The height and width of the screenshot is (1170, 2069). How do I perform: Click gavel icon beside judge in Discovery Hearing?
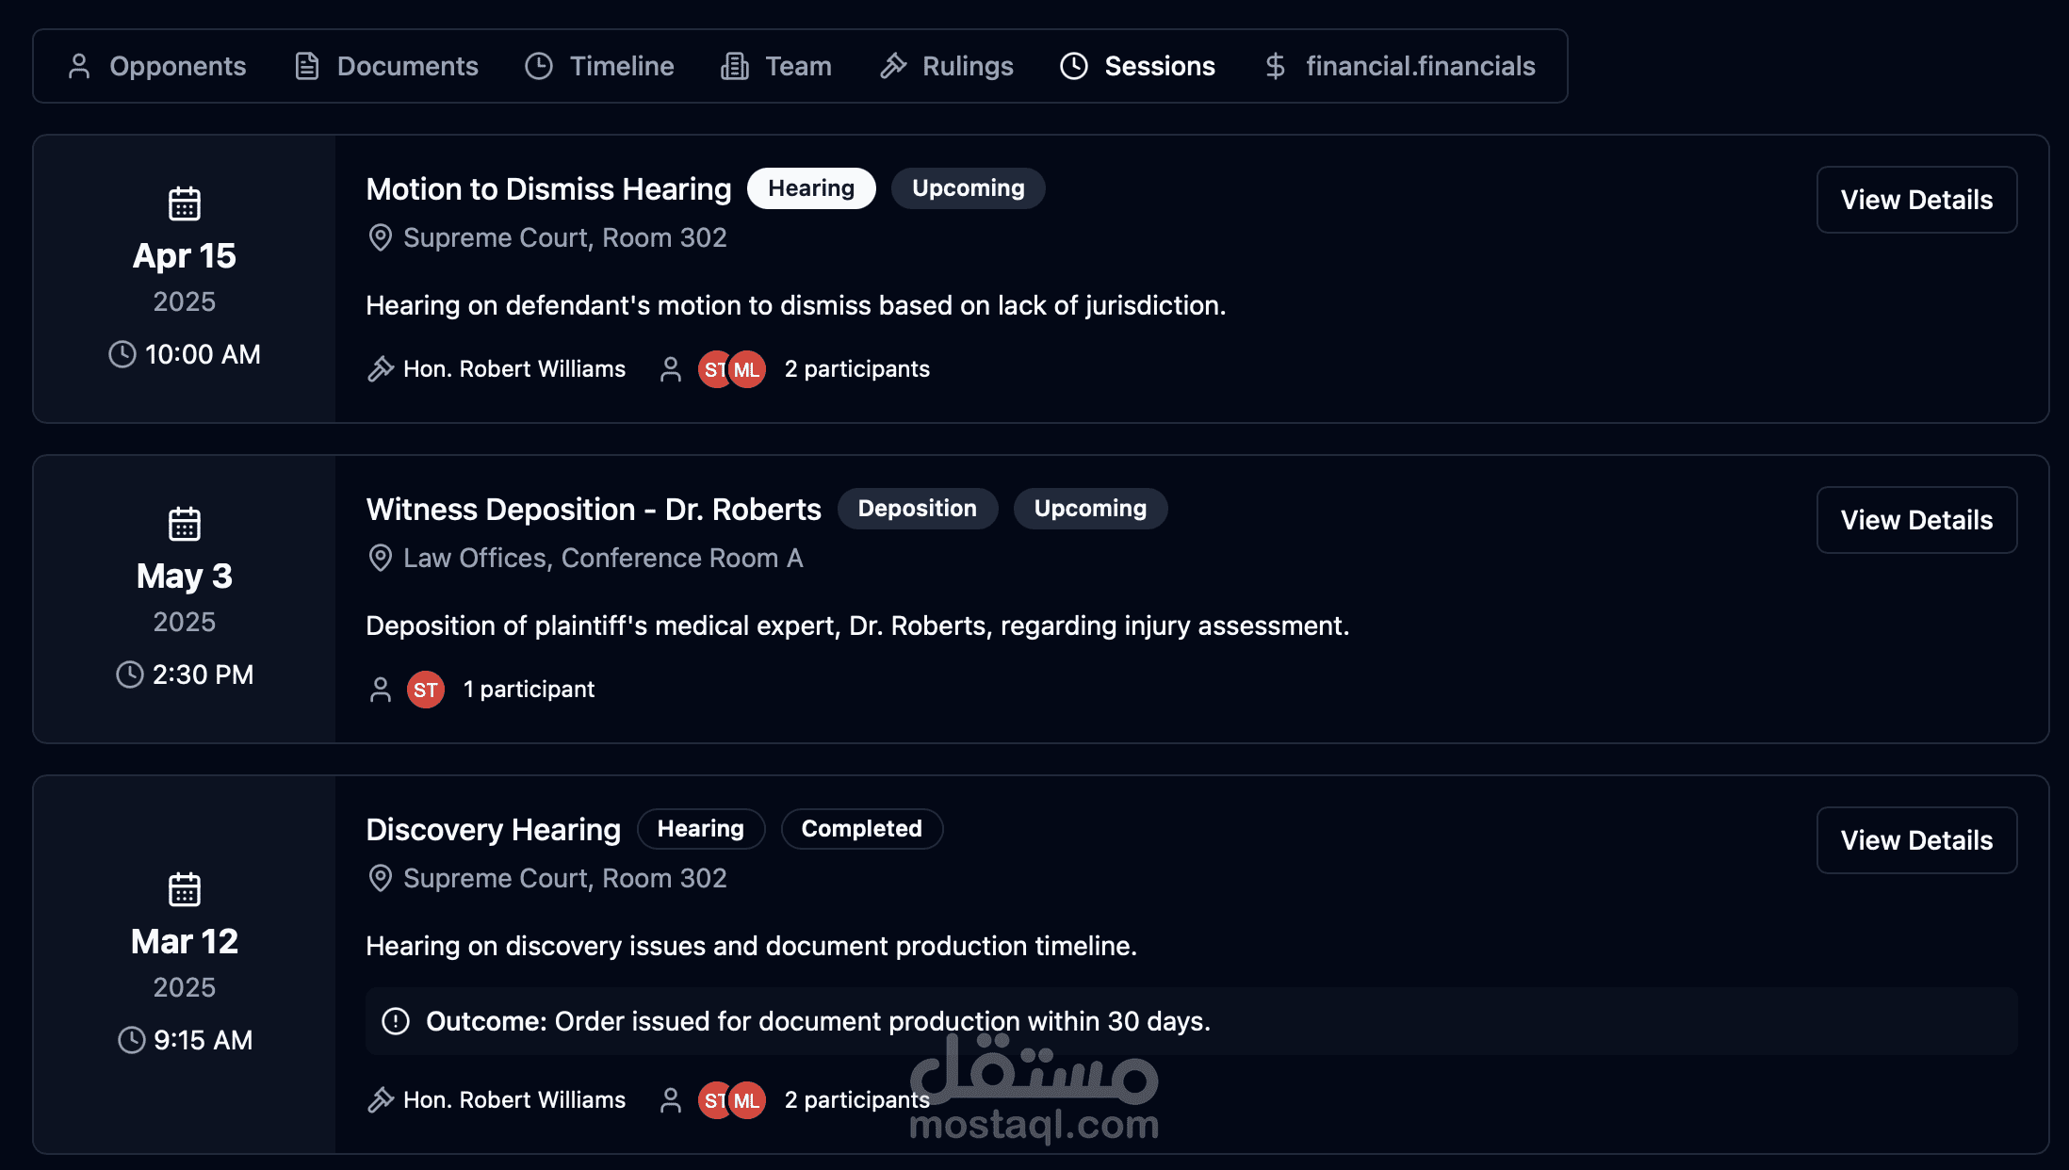[x=380, y=1100]
